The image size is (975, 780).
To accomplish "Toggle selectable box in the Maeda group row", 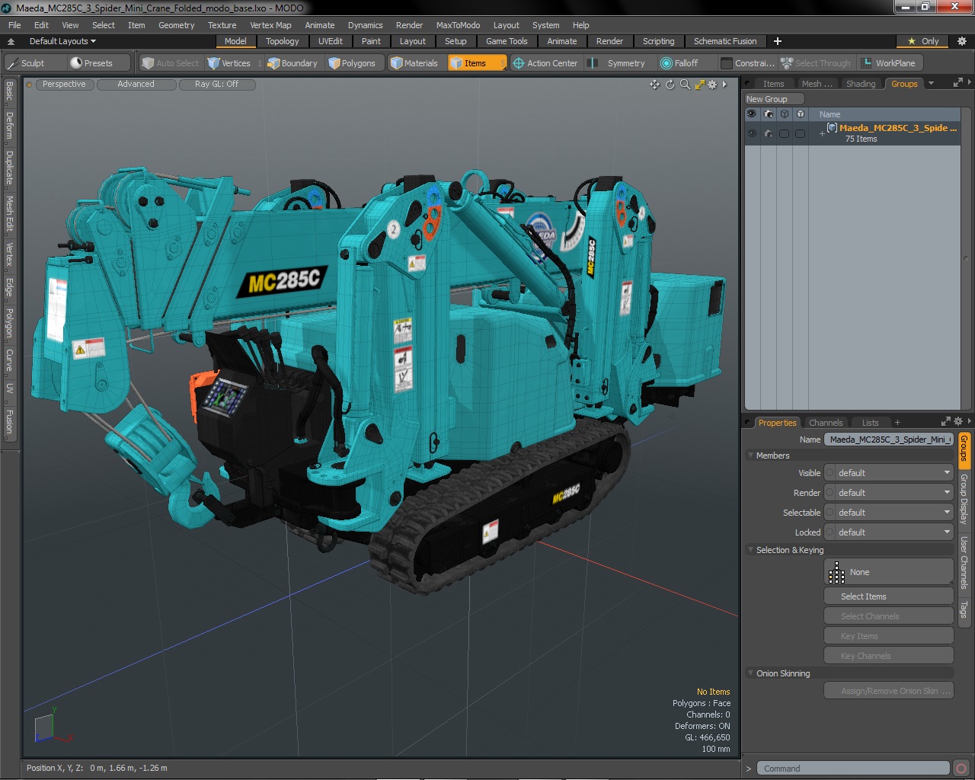I will [784, 133].
